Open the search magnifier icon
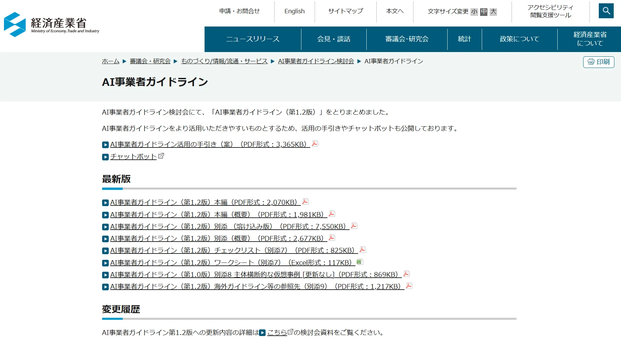 point(606,11)
